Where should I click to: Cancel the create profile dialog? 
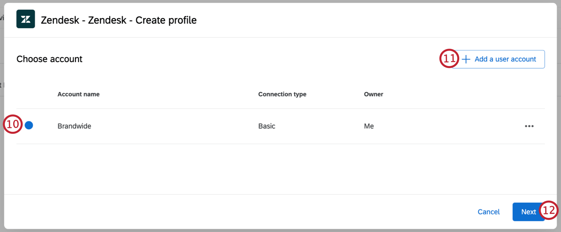pyautogui.click(x=489, y=212)
